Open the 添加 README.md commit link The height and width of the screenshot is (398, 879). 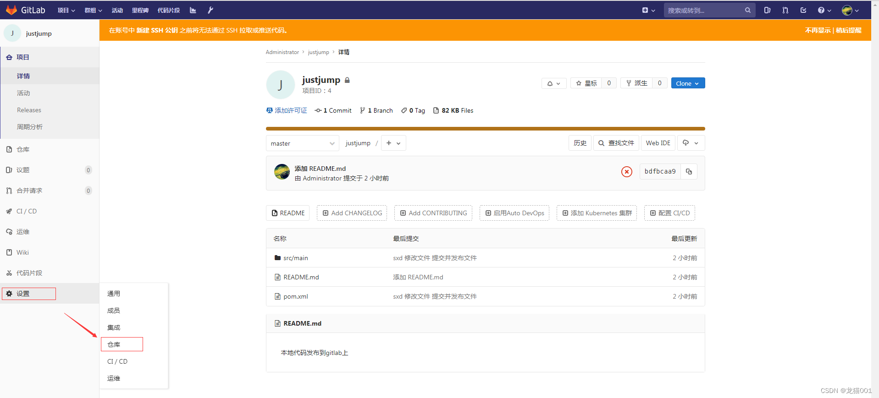point(320,169)
